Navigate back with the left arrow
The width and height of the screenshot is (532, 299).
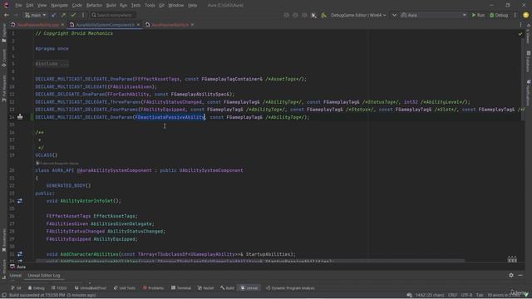[7, 15]
